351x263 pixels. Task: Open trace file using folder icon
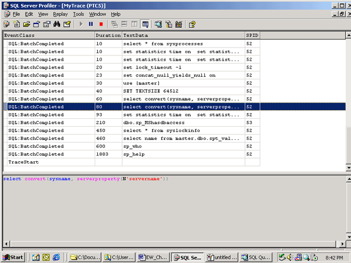(x=26, y=24)
